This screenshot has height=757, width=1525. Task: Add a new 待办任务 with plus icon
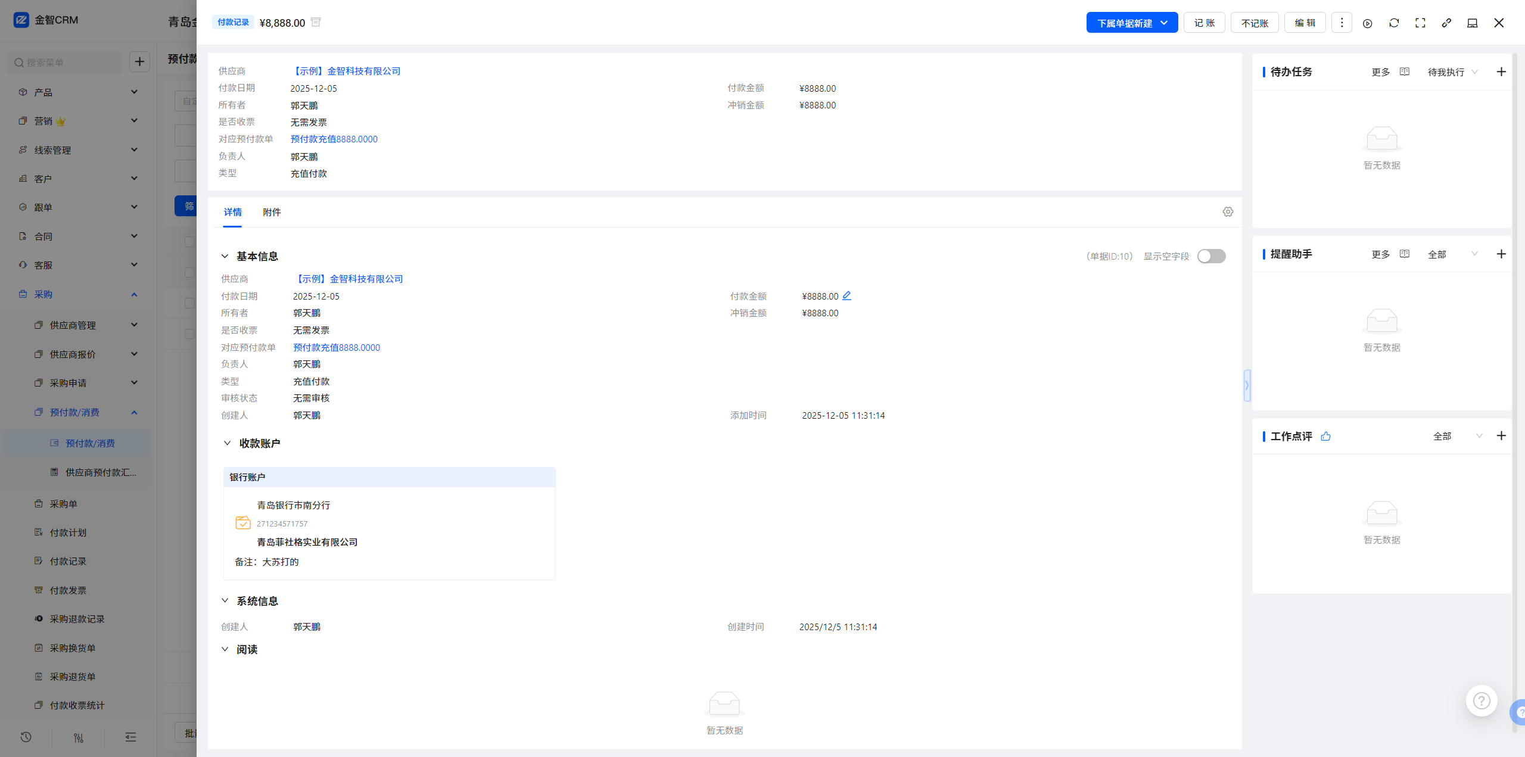[x=1501, y=71]
